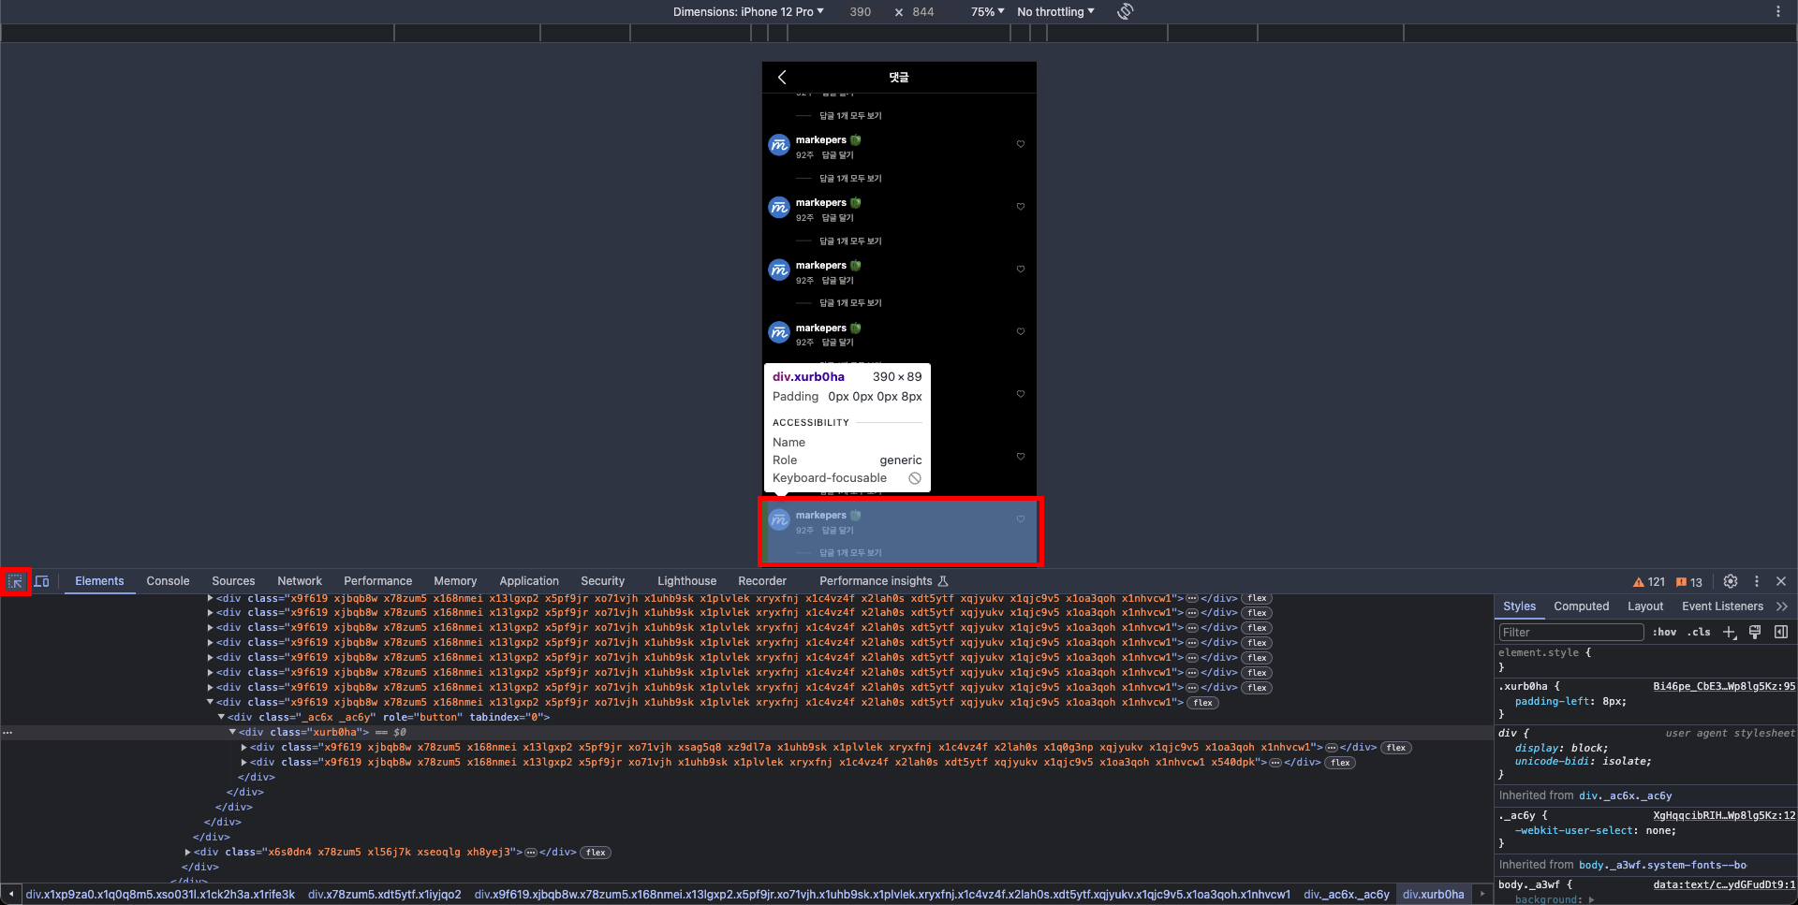1798x905 pixels.
Task: Switch to the Console tab
Action: click(x=168, y=581)
